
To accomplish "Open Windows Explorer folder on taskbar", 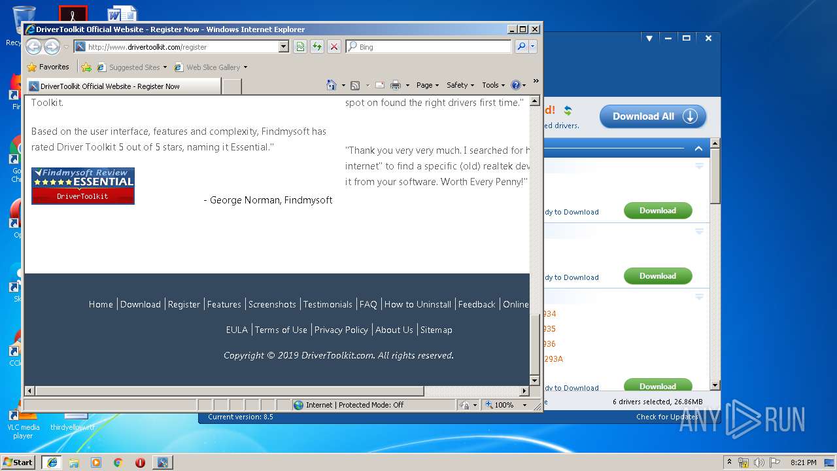I will [74, 462].
